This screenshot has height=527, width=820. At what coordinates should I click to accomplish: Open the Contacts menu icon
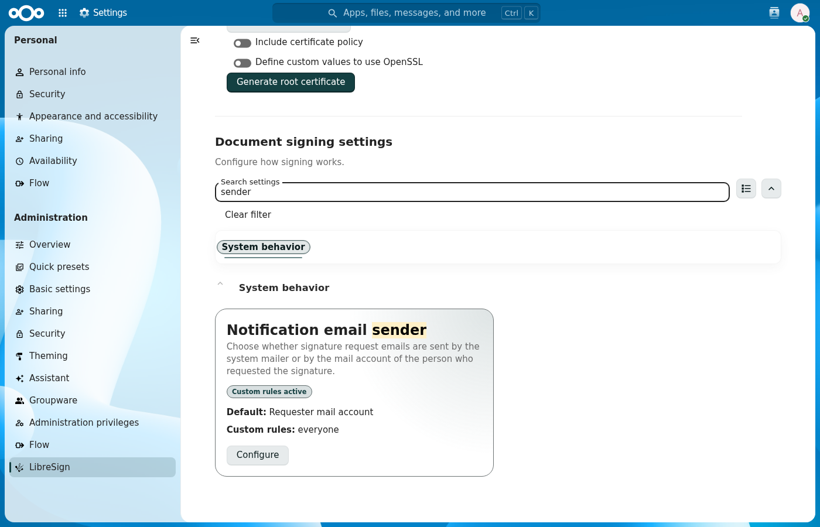pyautogui.click(x=774, y=13)
